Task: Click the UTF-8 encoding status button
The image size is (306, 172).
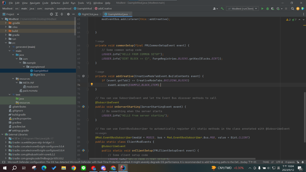Action: tap(279, 162)
